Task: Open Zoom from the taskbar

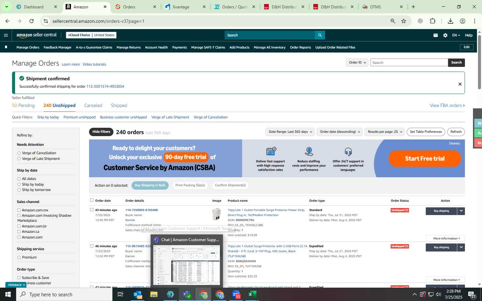Action: (x=236, y=294)
